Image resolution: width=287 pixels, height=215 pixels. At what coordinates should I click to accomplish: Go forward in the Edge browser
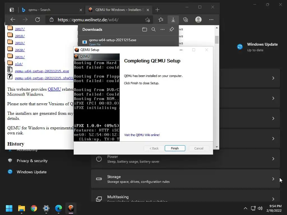point(25,20)
